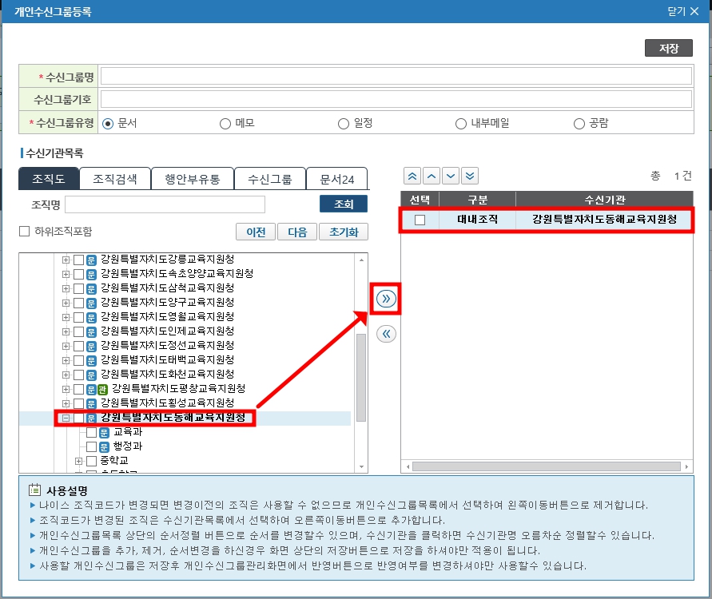This screenshot has width=712, height=599.
Task: Check the box for 강원특별자치도강릉교육지원청
Action: coord(78,260)
